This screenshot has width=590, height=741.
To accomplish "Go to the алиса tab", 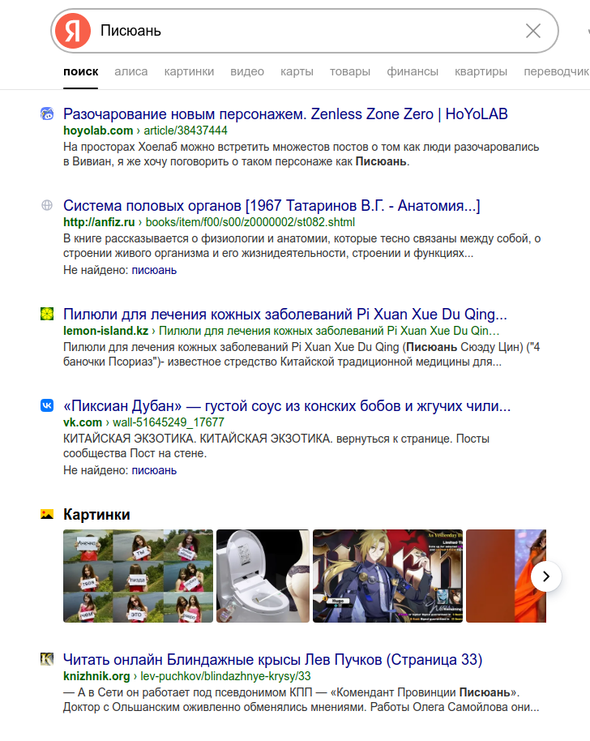I will (130, 71).
